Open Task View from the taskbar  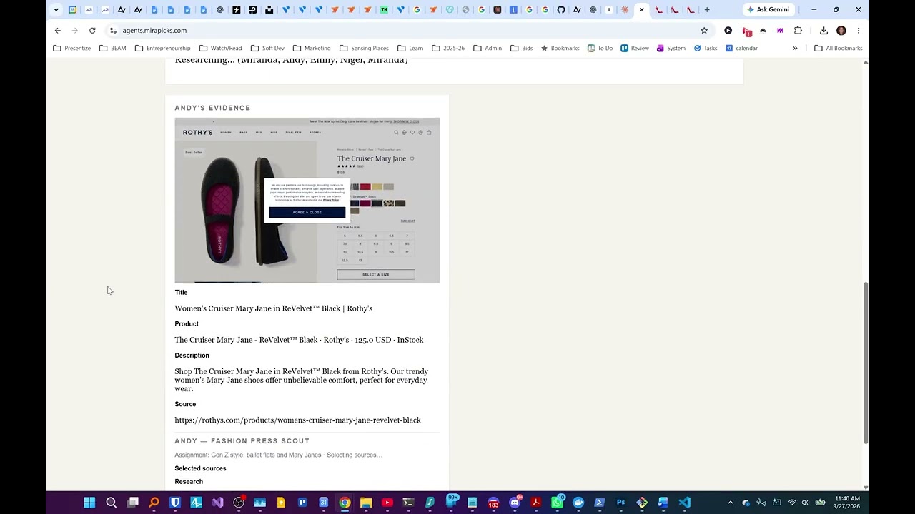[x=132, y=503]
